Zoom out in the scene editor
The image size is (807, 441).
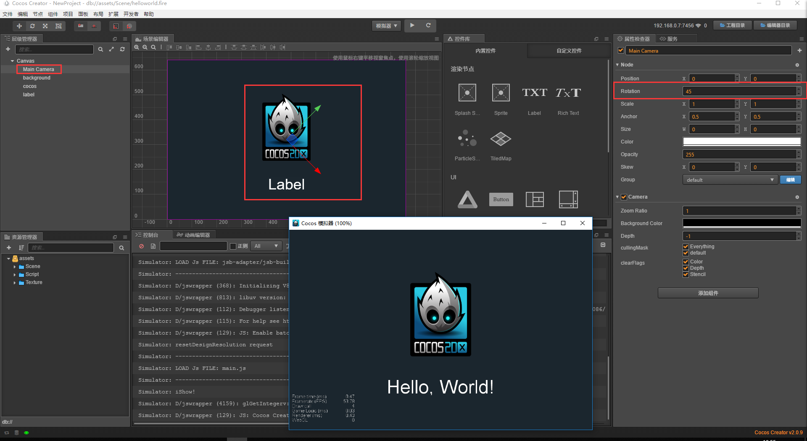click(145, 47)
